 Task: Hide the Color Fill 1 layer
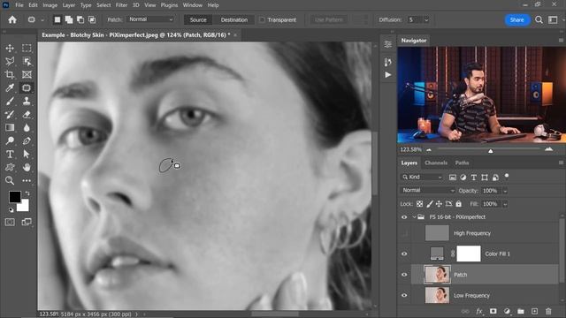[404, 254]
